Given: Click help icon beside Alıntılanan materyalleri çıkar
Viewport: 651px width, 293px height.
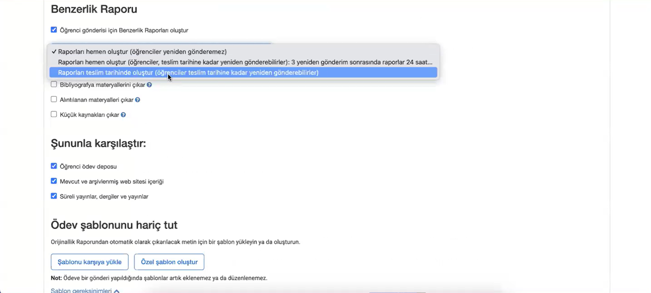Looking at the screenshot, I should 137,100.
